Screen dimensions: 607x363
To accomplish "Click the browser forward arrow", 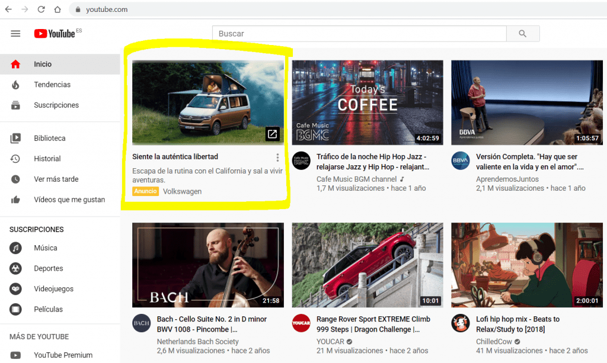I will [25, 9].
